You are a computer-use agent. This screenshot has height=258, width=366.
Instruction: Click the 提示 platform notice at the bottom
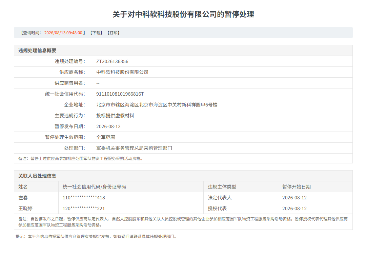click(97, 237)
